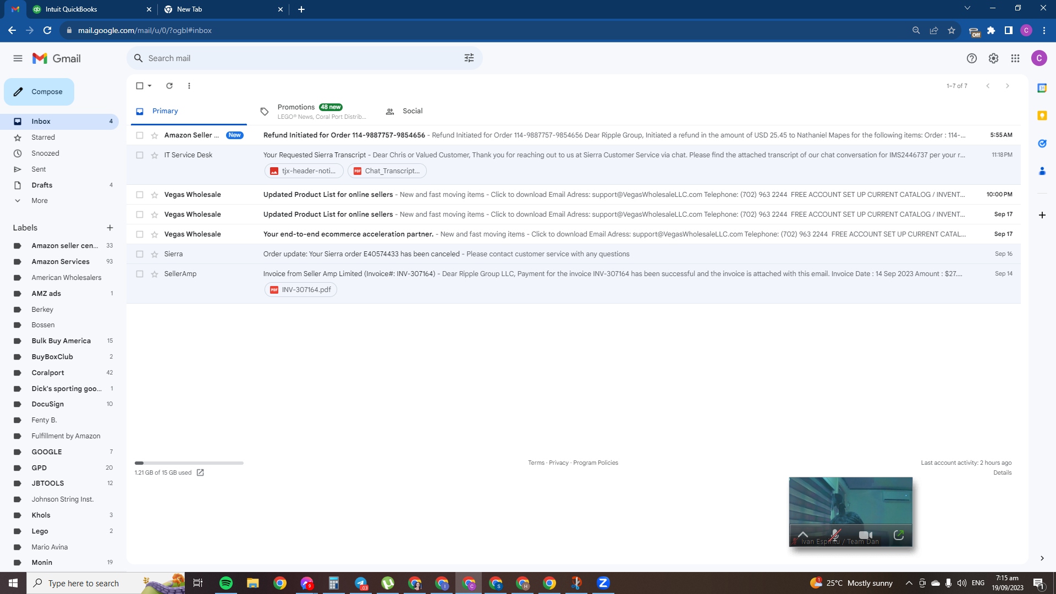Reload the page in Chrome

[48, 30]
